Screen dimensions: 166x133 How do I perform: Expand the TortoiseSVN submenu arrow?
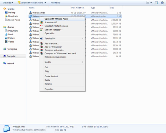tap(83, 39)
